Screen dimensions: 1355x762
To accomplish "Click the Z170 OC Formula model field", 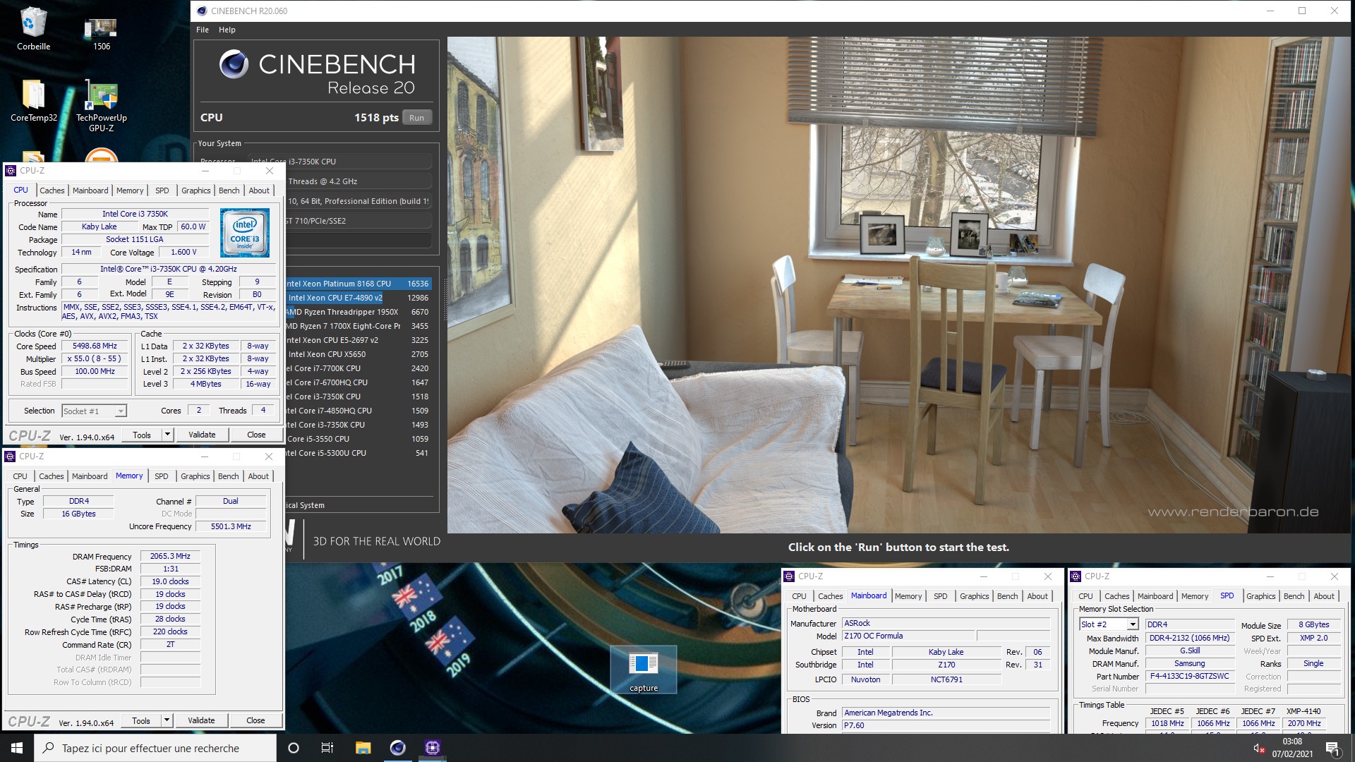I will pyautogui.click(x=908, y=636).
